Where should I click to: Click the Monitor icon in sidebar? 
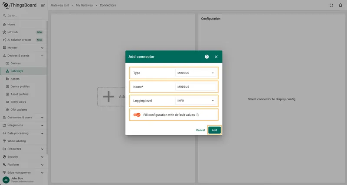(x=4, y=48)
